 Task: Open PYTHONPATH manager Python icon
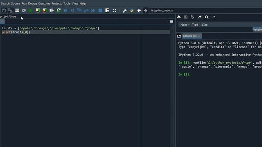tap(132, 11)
